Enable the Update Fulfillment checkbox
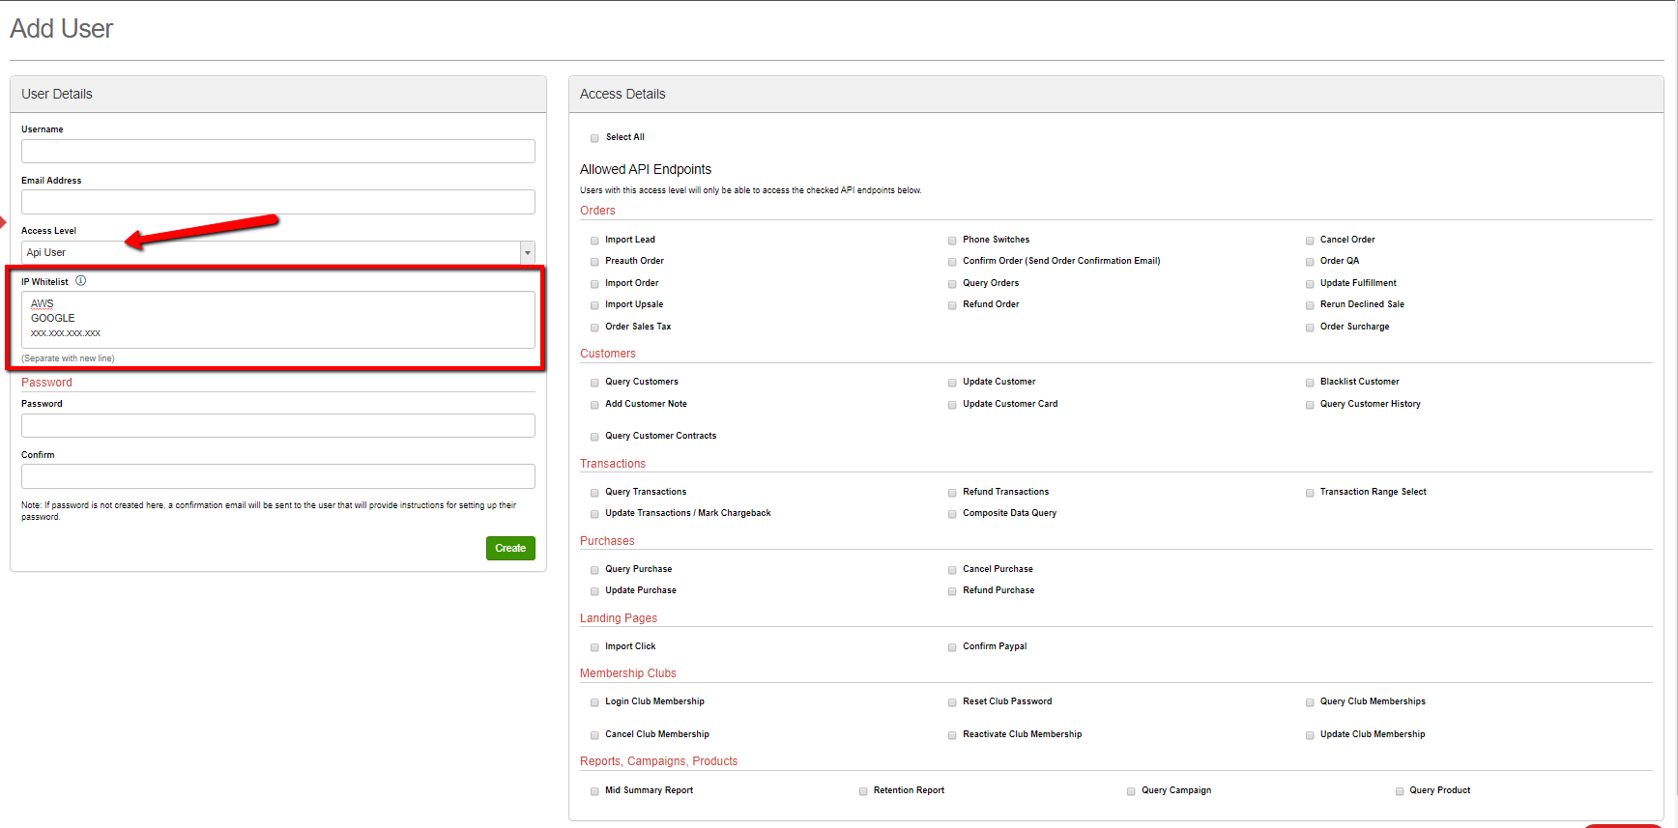The image size is (1678, 828). pyautogui.click(x=1310, y=284)
